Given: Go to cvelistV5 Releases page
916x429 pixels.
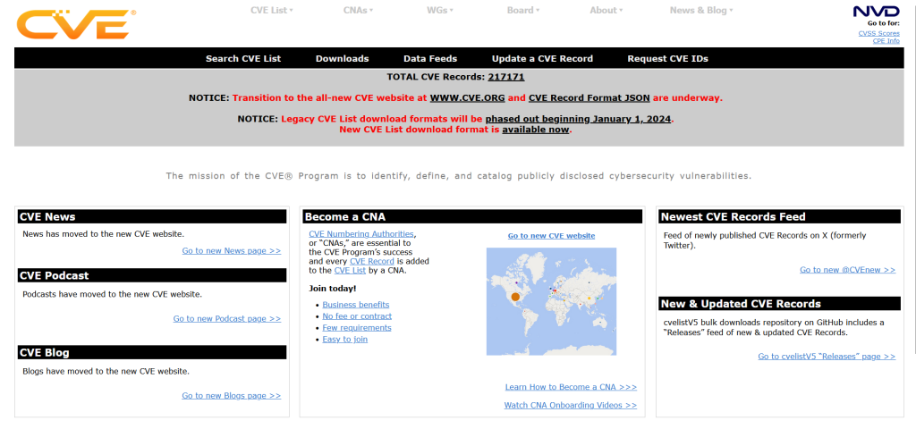Looking at the screenshot, I should [827, 356].
